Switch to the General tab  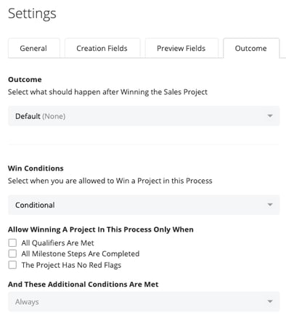33,48
